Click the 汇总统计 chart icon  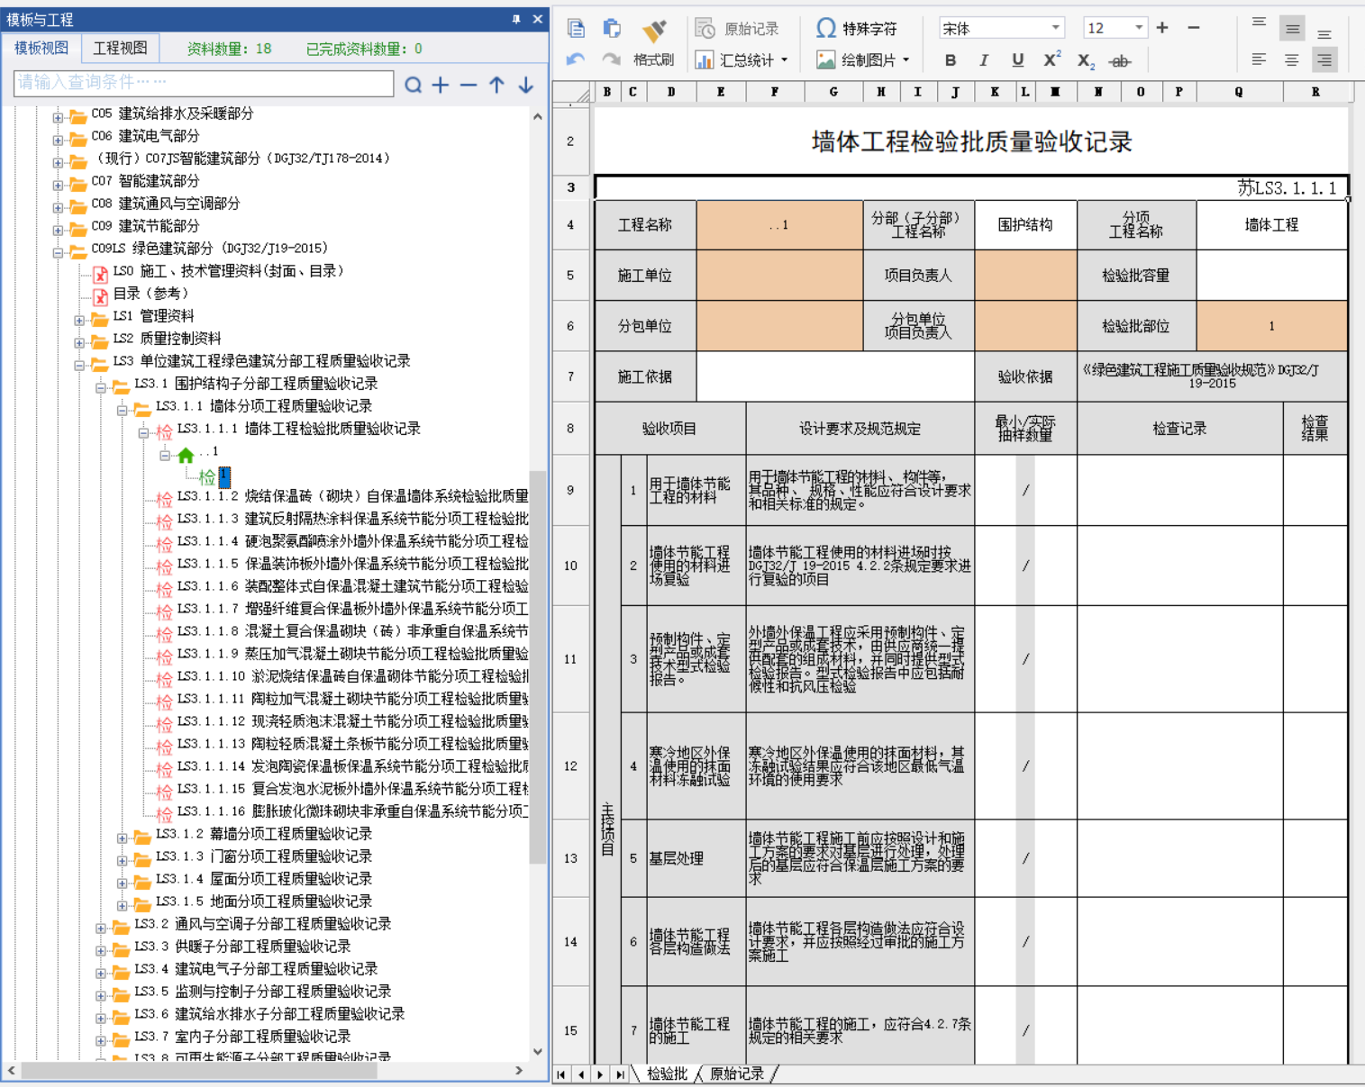(x=705, y=60)
